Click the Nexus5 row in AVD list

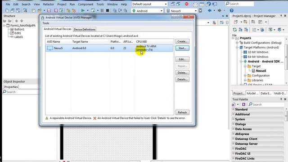(x=109, y=48)
